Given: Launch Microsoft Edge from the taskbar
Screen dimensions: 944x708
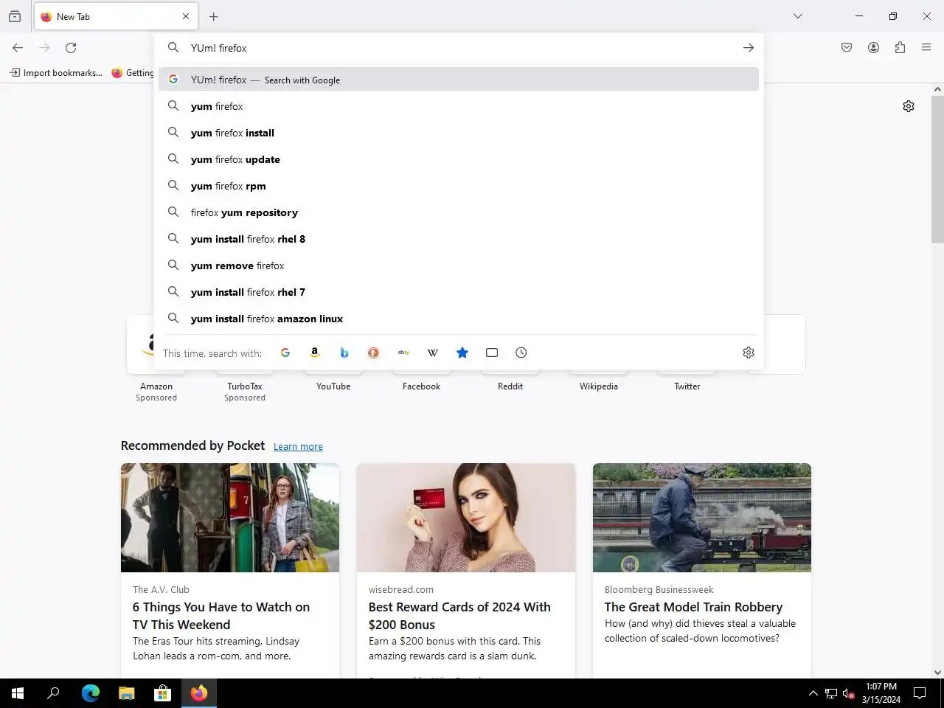Looking at the screenshot, I should [x=91, y=693].
